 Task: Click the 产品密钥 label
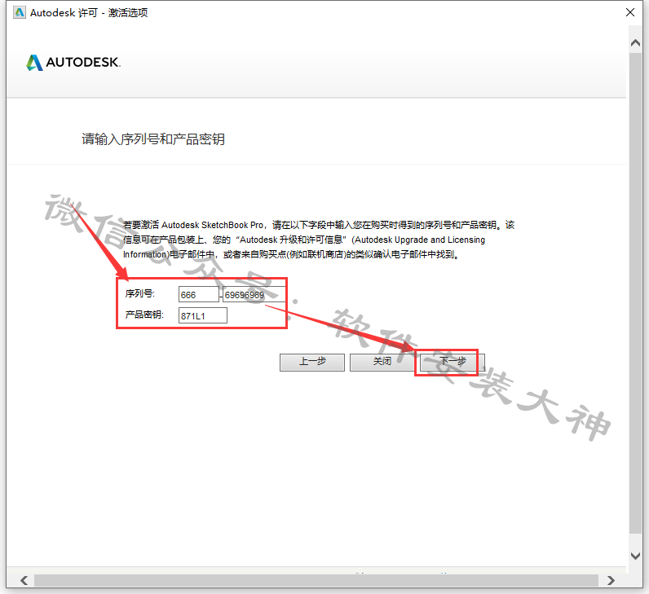144,315
